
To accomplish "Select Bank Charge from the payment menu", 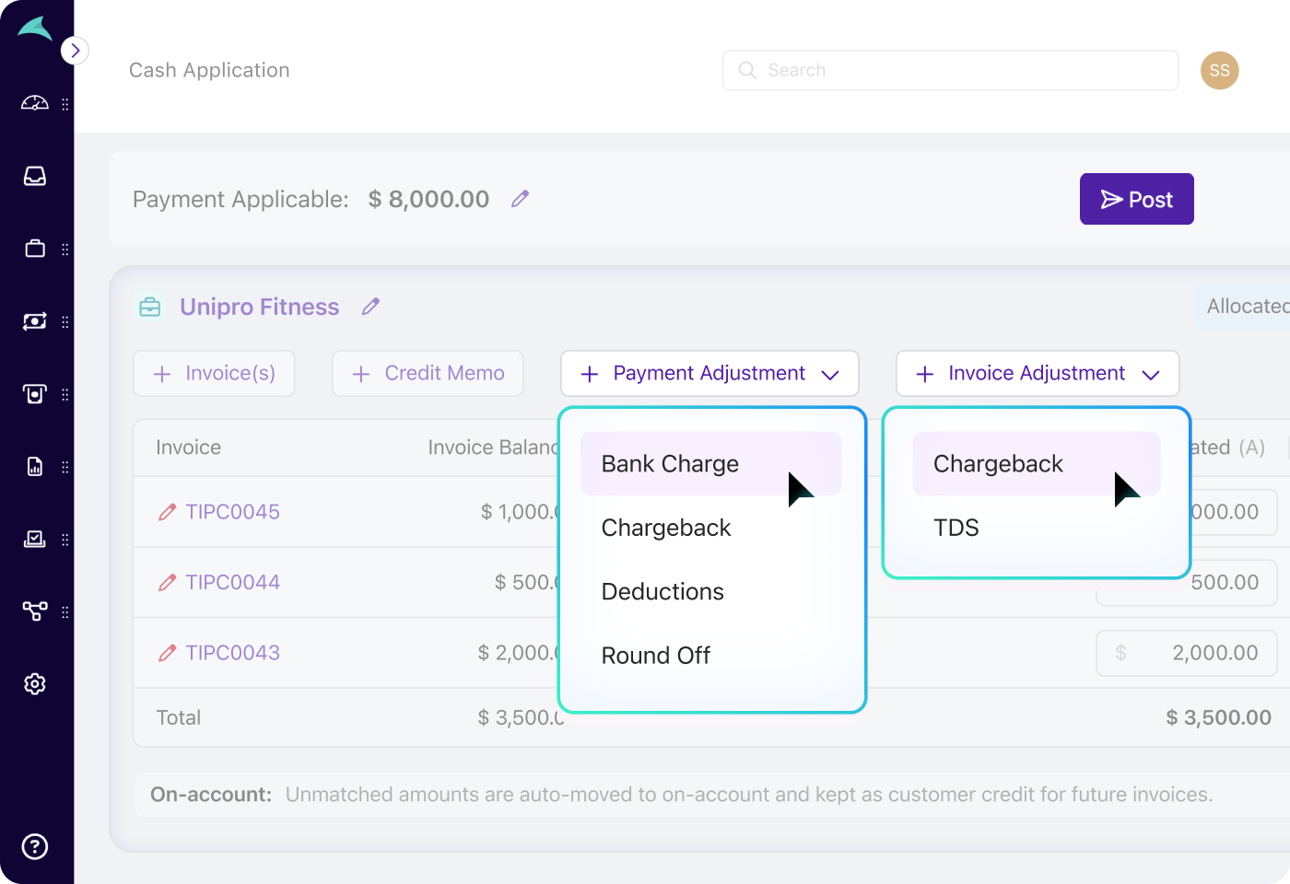I will (670, 464).
